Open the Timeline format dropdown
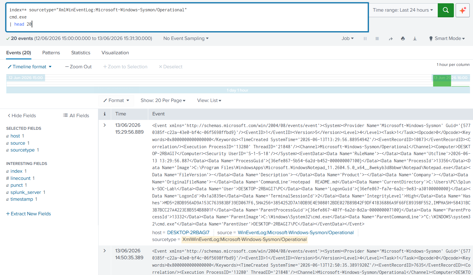473x275 pixels. [x=30, y=67]
